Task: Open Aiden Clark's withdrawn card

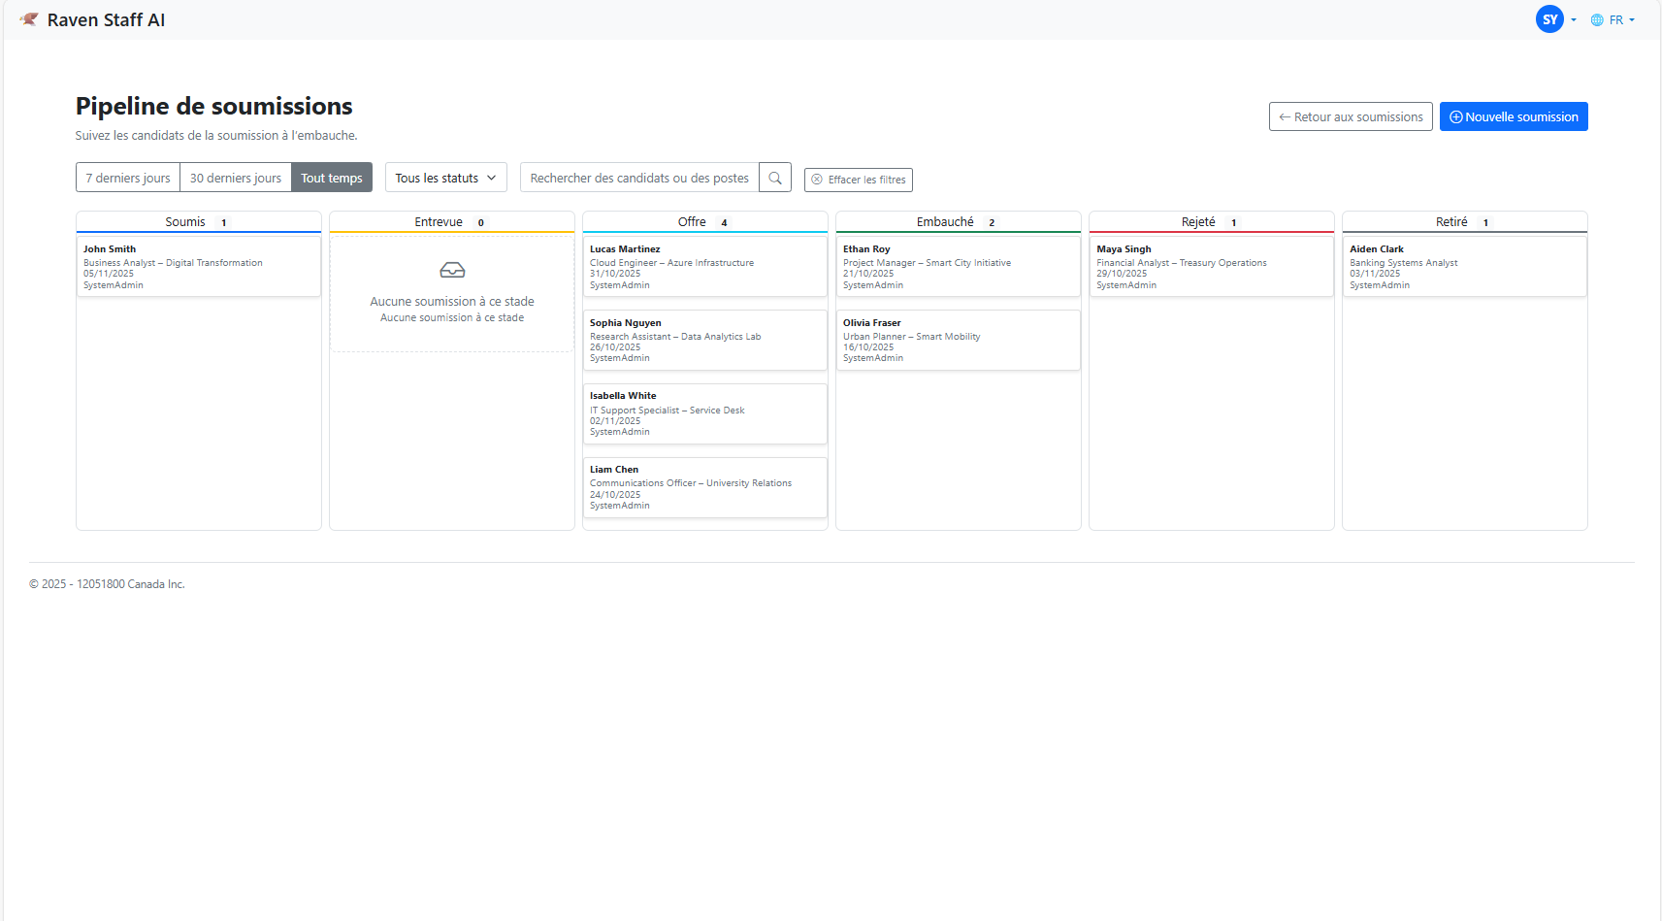Action: point(1465,267)
